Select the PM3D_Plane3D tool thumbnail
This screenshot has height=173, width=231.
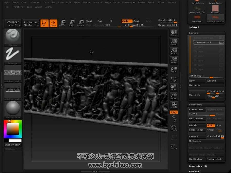215,18
